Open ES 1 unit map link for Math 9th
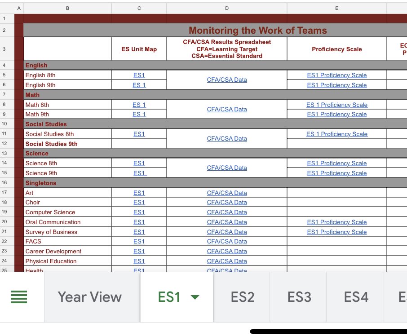The image size is (407, 336). [139, 115]
